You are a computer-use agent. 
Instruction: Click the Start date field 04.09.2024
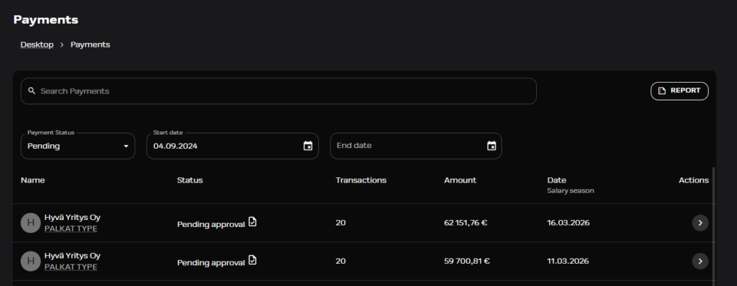pyautogui.click(x=232, y=146)
